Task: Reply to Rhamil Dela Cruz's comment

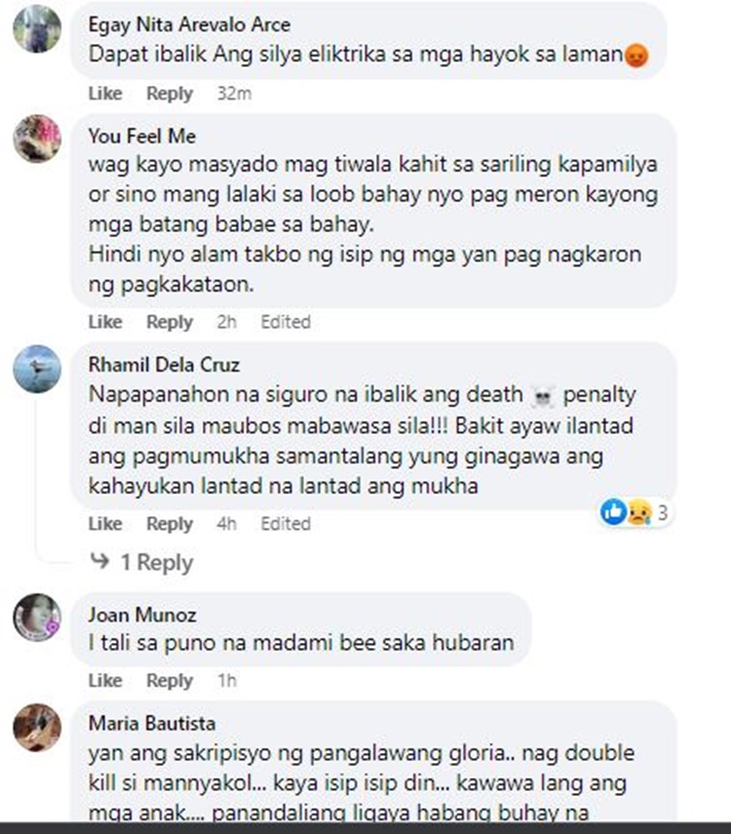Action: (170, 524)
